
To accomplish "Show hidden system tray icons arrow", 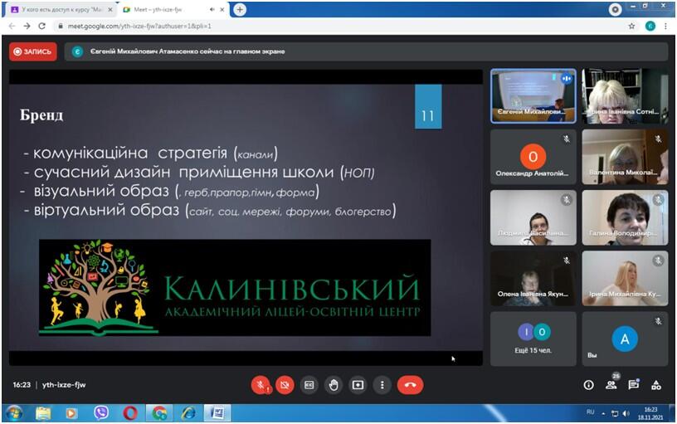I will coord(603,414).
